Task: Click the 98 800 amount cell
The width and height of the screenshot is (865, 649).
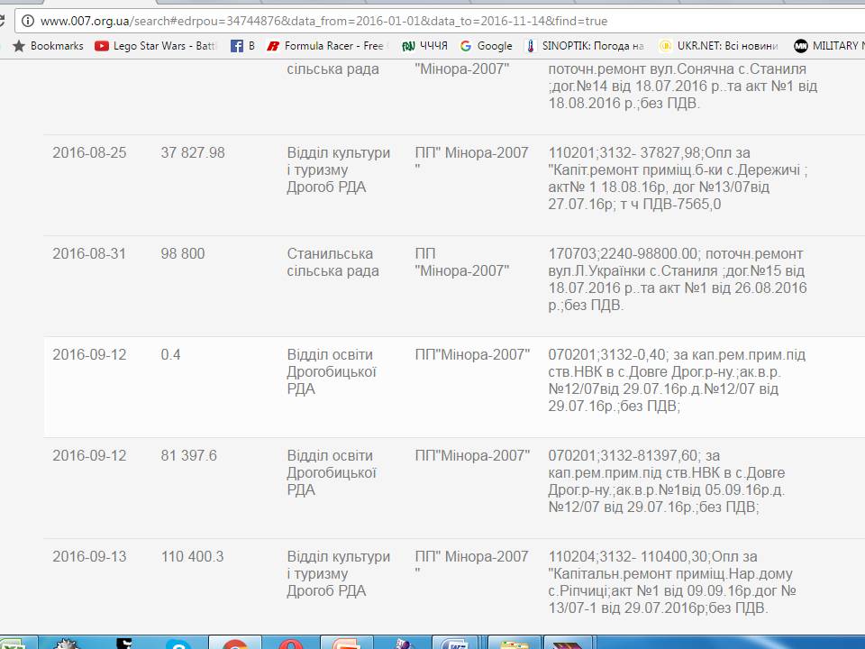Action: [183, 254]
